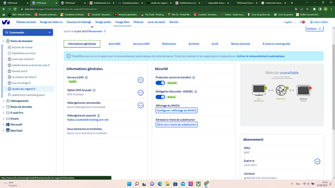The width and height of the screenshot is (335, 188).
Task: Expand Emails tree section
Action: [4, 119]
